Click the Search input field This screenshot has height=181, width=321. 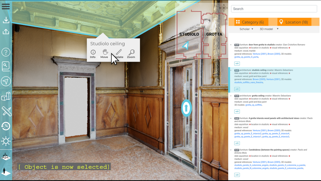coord(274,9)
